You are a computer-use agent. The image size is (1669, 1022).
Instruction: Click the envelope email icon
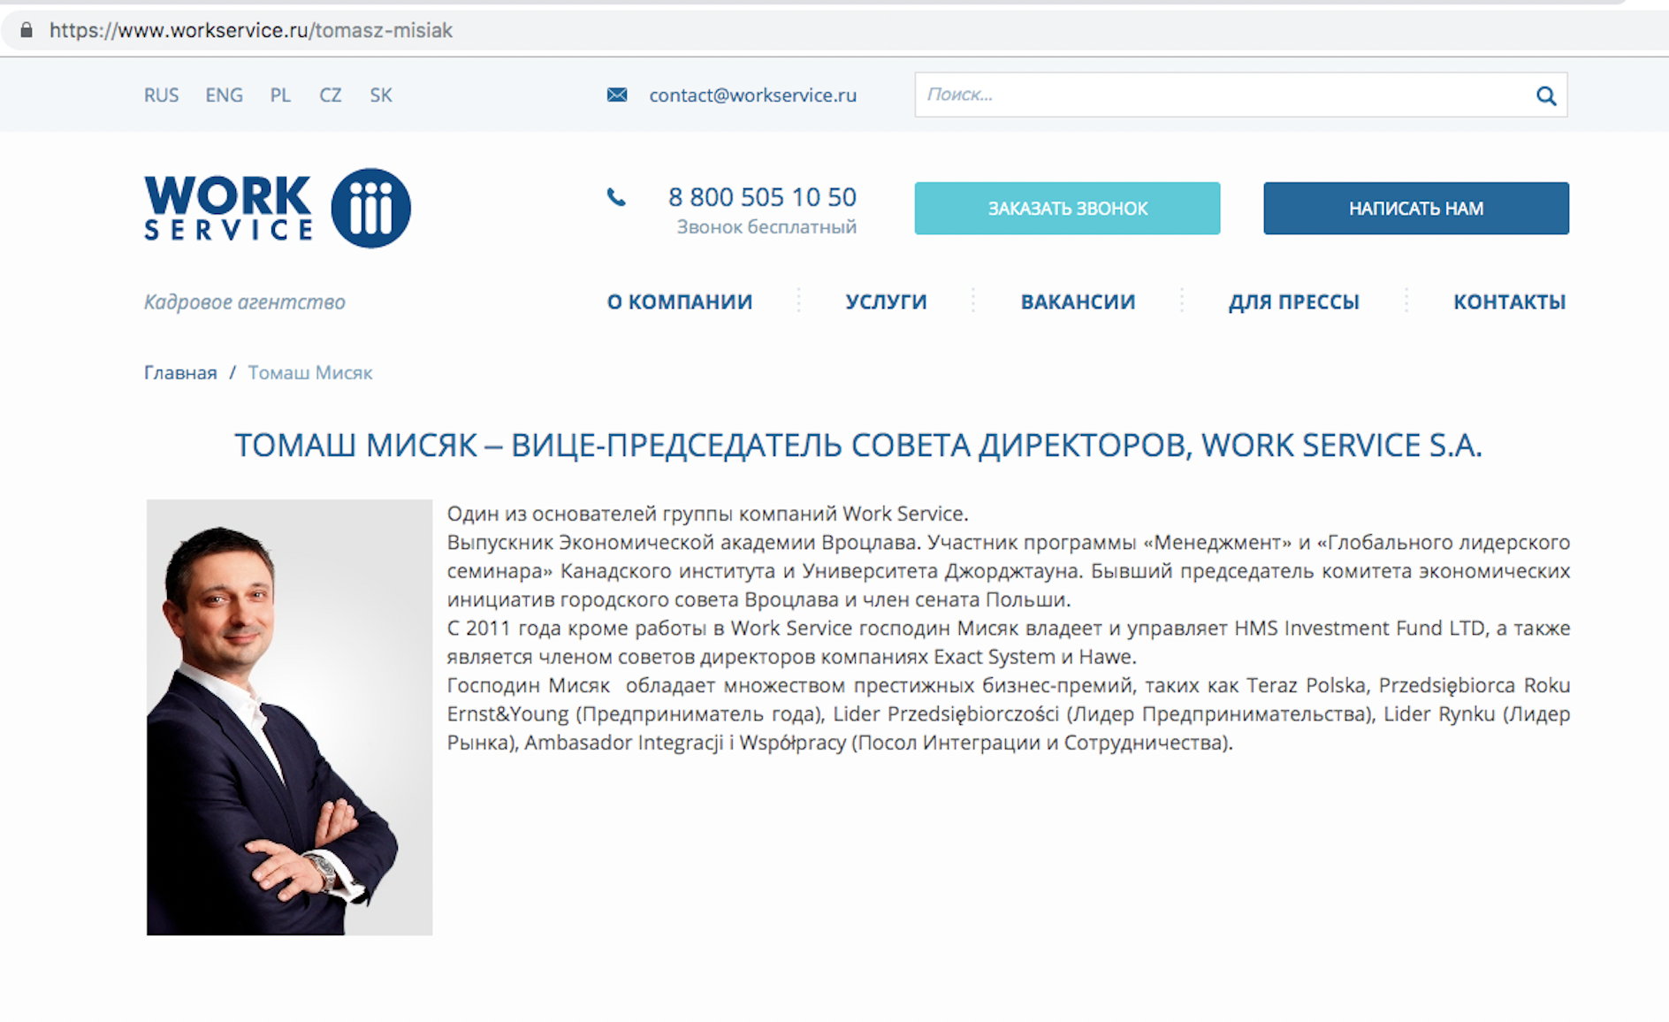click(617, 95)
